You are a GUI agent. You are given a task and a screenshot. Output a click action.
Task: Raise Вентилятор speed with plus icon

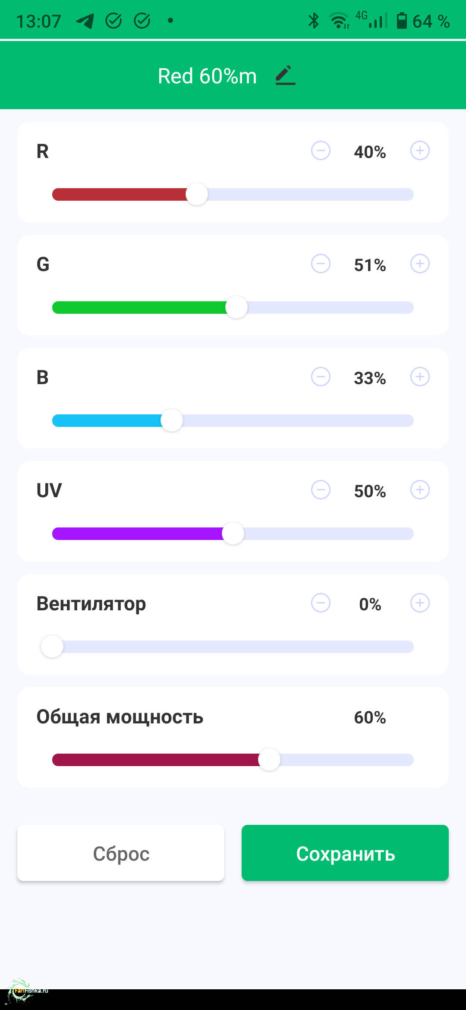coord(420,603)
